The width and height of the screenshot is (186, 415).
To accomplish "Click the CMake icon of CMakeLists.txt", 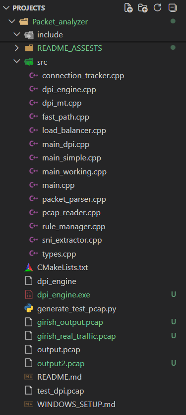I will click(x=29, y=268).
